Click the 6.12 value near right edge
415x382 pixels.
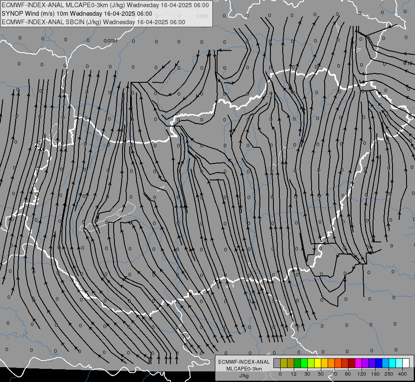click(408, 63)
